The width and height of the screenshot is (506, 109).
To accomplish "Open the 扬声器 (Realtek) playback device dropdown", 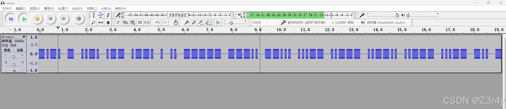I will coord(388,23).
